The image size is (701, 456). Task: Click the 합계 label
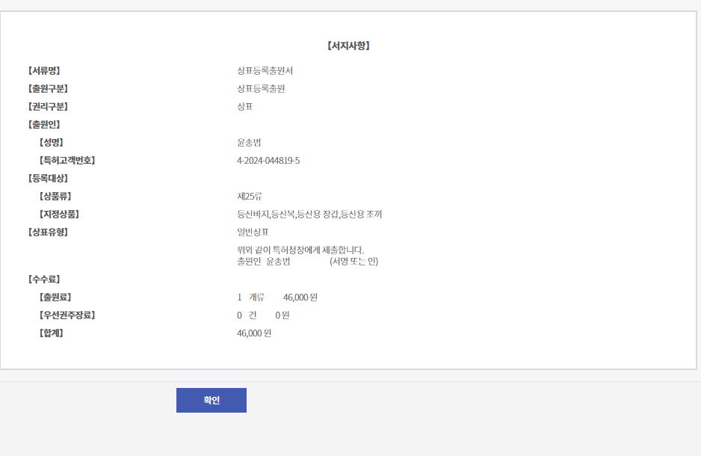coord(51,333)
